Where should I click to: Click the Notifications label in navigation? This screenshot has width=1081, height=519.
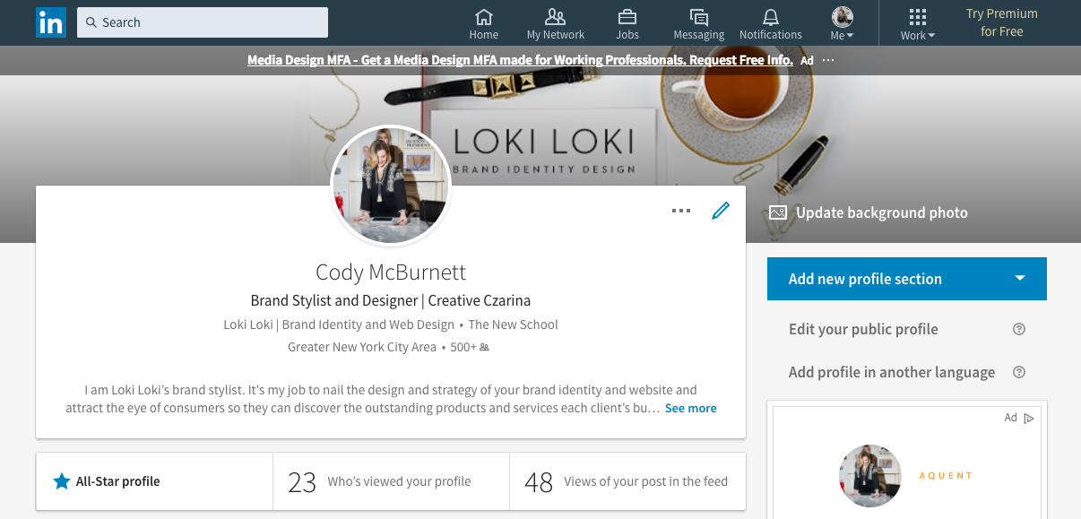click(771, 35)
